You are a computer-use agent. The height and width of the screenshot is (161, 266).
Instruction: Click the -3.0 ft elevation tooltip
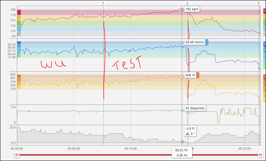(190, 131)
